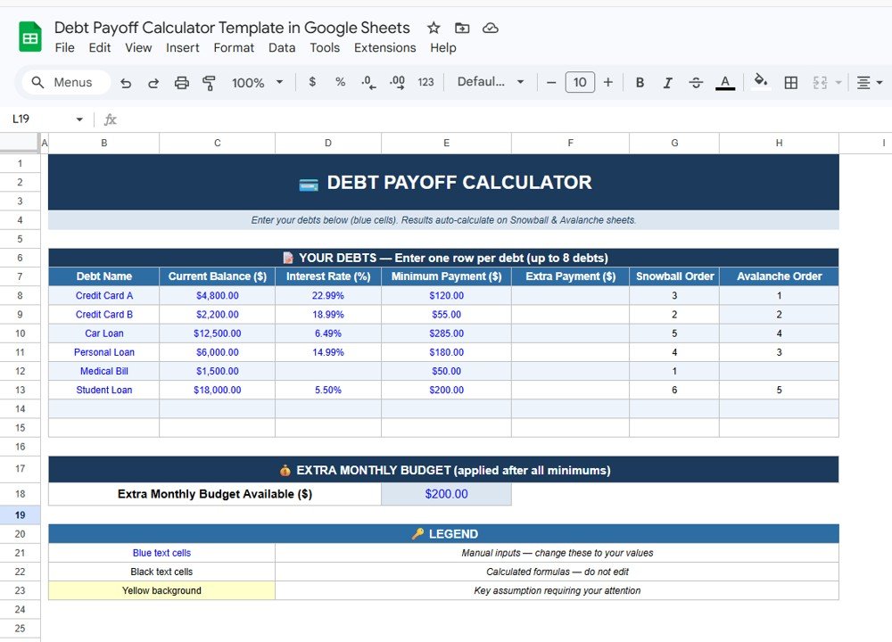Merge the selected cells
The width and height of the screenshot is (892, 642).
click(x=821, y=82)
